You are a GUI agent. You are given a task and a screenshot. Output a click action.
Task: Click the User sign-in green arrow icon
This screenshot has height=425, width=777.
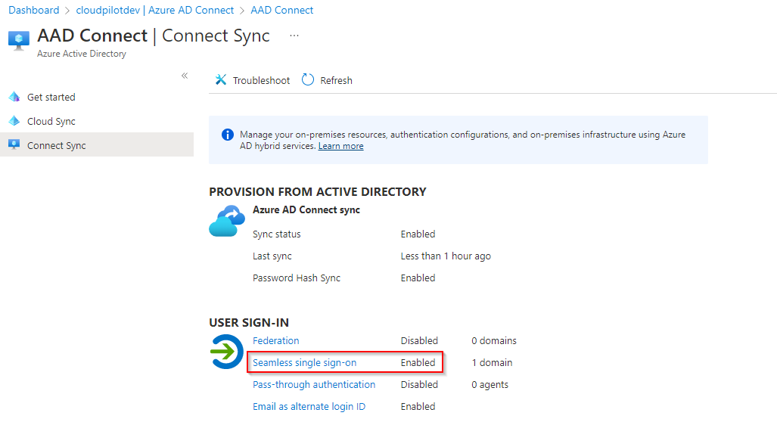226,352
